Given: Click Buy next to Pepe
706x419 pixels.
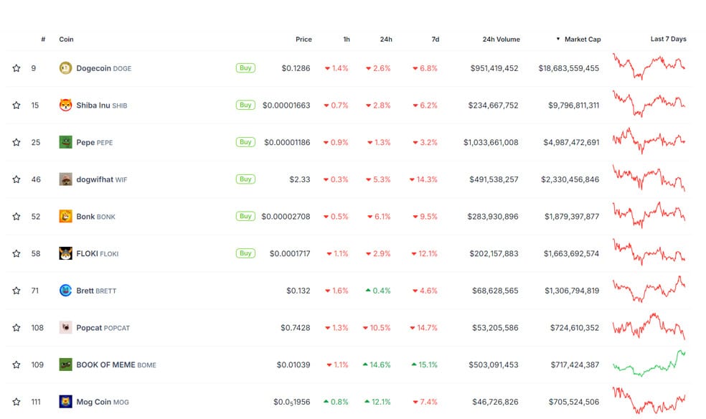Looking at the screenshot, I should coord(245,142).
